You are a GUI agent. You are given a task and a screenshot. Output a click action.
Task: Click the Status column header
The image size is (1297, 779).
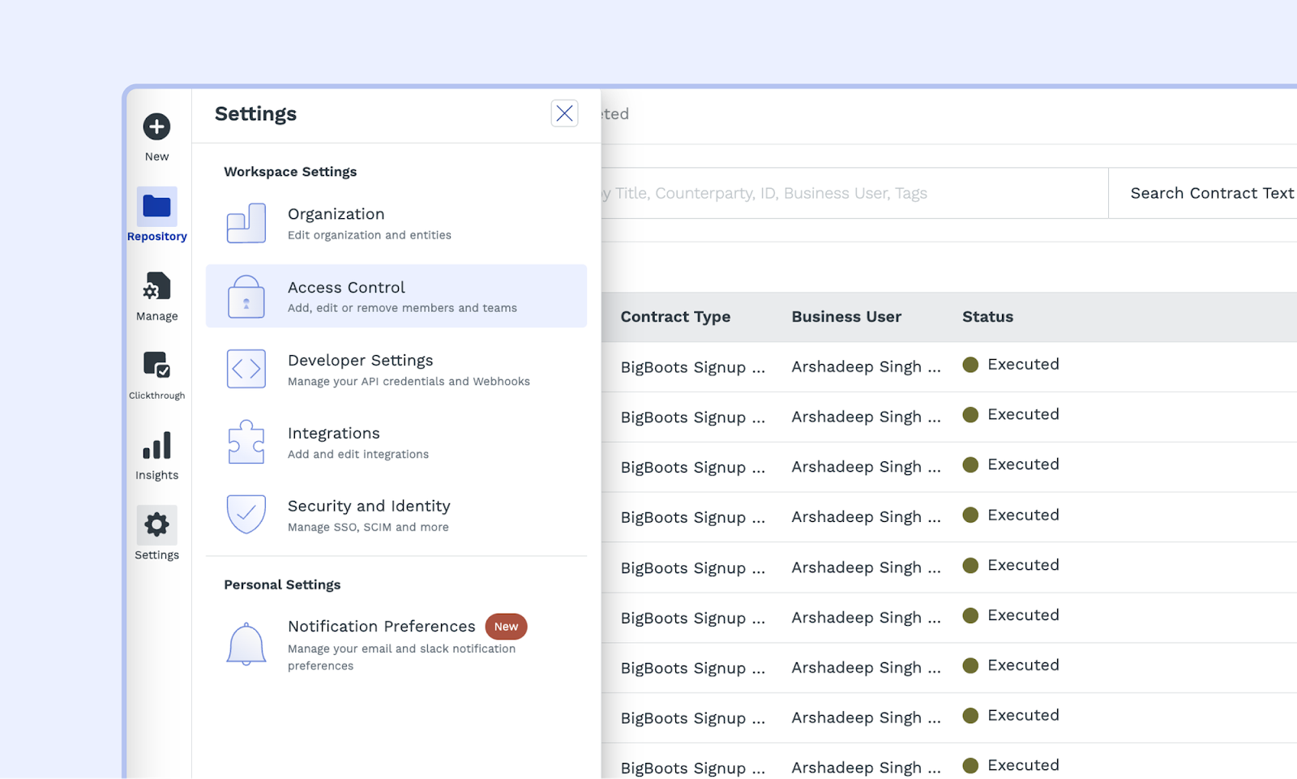[x=987, y=317]
